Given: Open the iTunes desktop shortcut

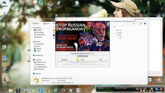Looking at the screenshot, I should tap(22, 4).
